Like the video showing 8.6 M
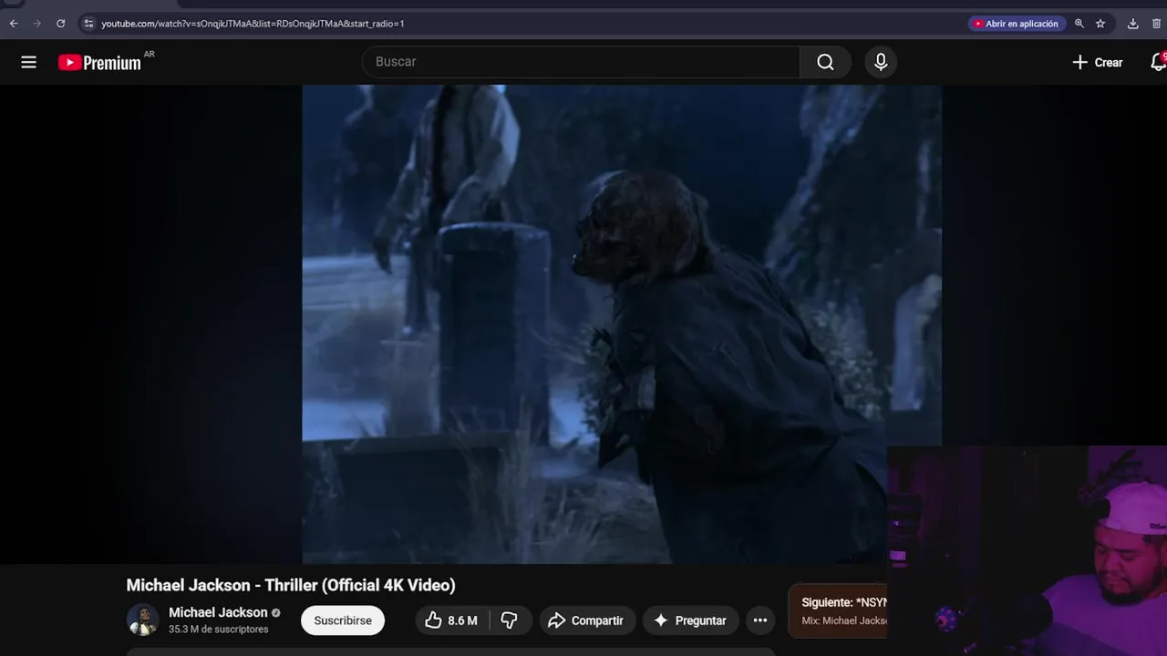This screenshot has height=656, width=1167. click(x=452, y=620)
